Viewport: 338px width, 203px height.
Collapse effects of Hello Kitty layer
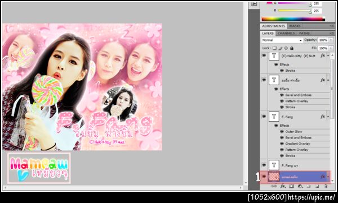(x=328, y=56)
